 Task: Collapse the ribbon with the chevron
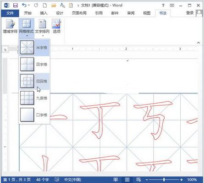click(199, 43)
